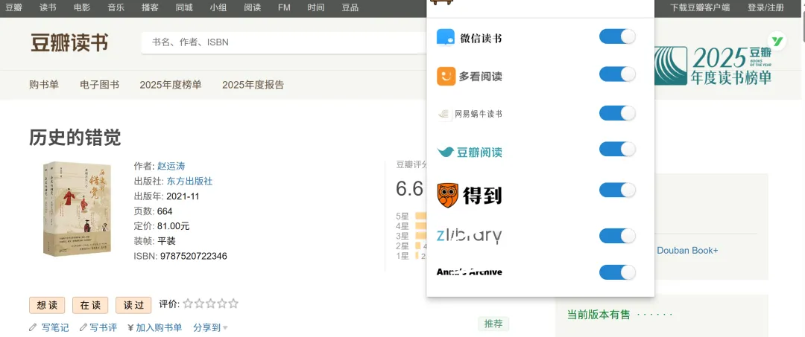Click the pencil icon beside 写书评
Screen dimensions: 805x337
coord(83,327)
